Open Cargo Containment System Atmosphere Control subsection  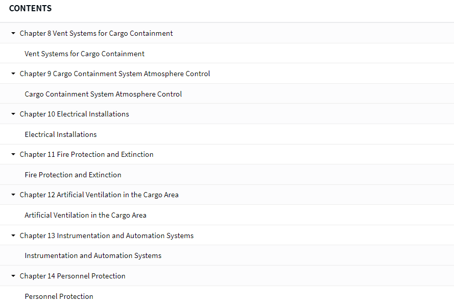click(x=103, y=94)
